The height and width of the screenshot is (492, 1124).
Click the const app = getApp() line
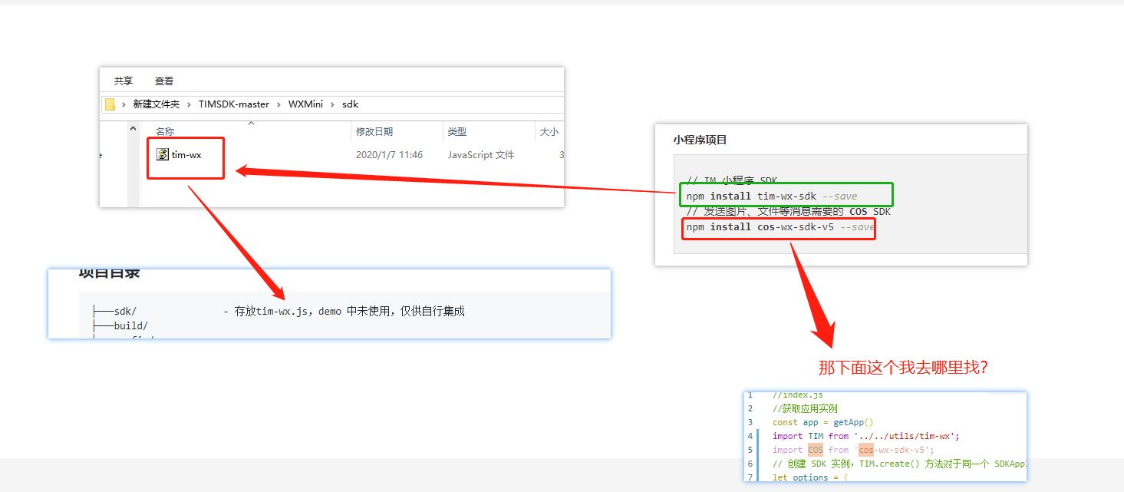823,422
